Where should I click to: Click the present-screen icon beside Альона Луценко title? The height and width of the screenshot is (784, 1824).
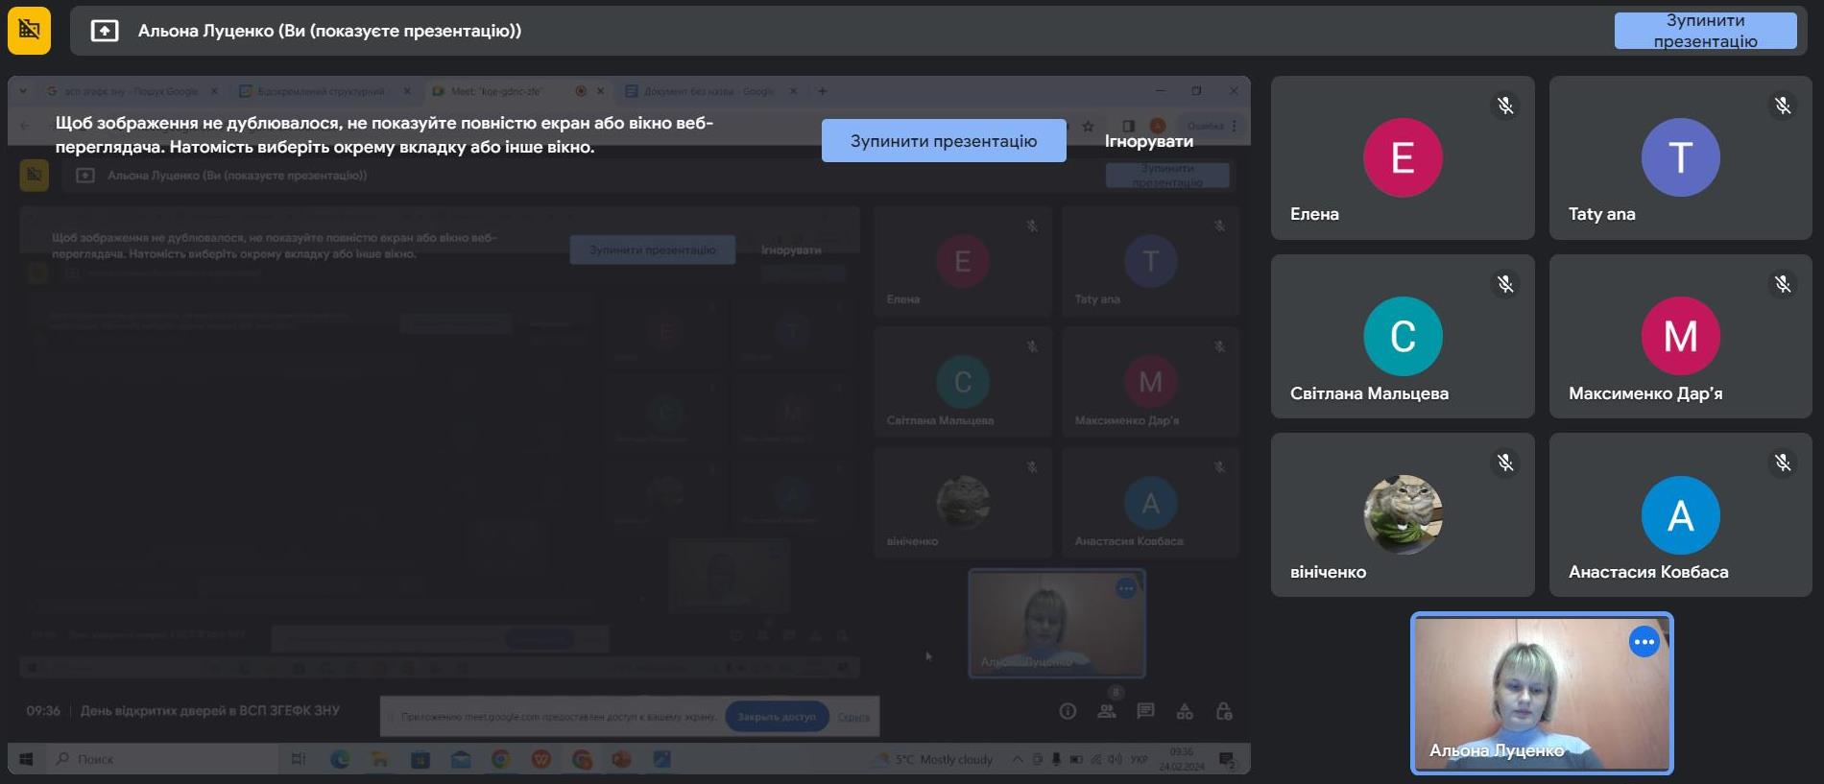(105, 31)
